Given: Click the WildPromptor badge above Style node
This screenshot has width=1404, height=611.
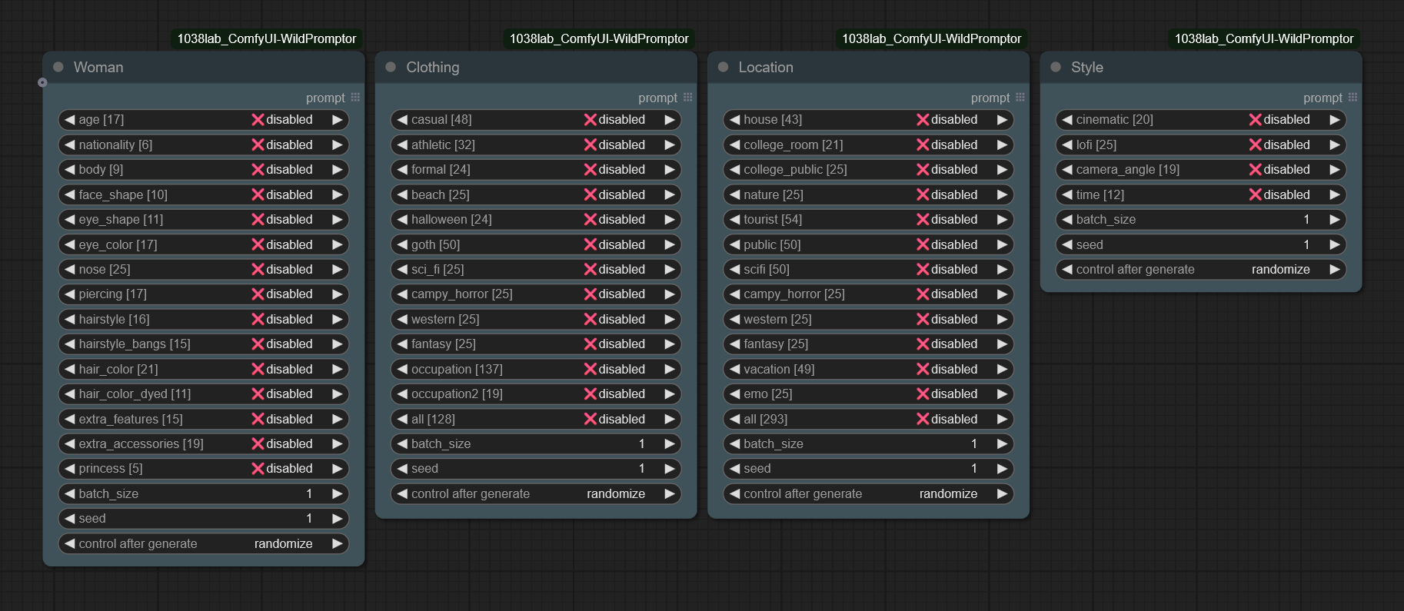Looking at the screenshot, I should coord(1264,38).
